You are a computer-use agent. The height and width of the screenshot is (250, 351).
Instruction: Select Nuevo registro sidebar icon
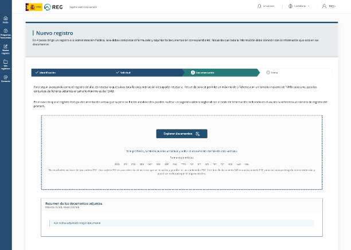tap(6, 50)
